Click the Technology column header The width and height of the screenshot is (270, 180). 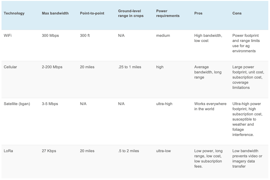click(14, 13)
